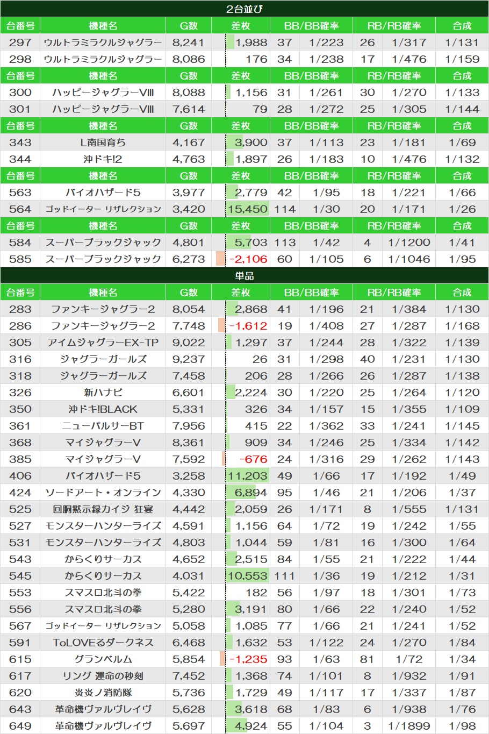Viewport: 489px width, 734px height.
Task: Click スマスロ北斗の拳 in row 553
Action: 103,593
